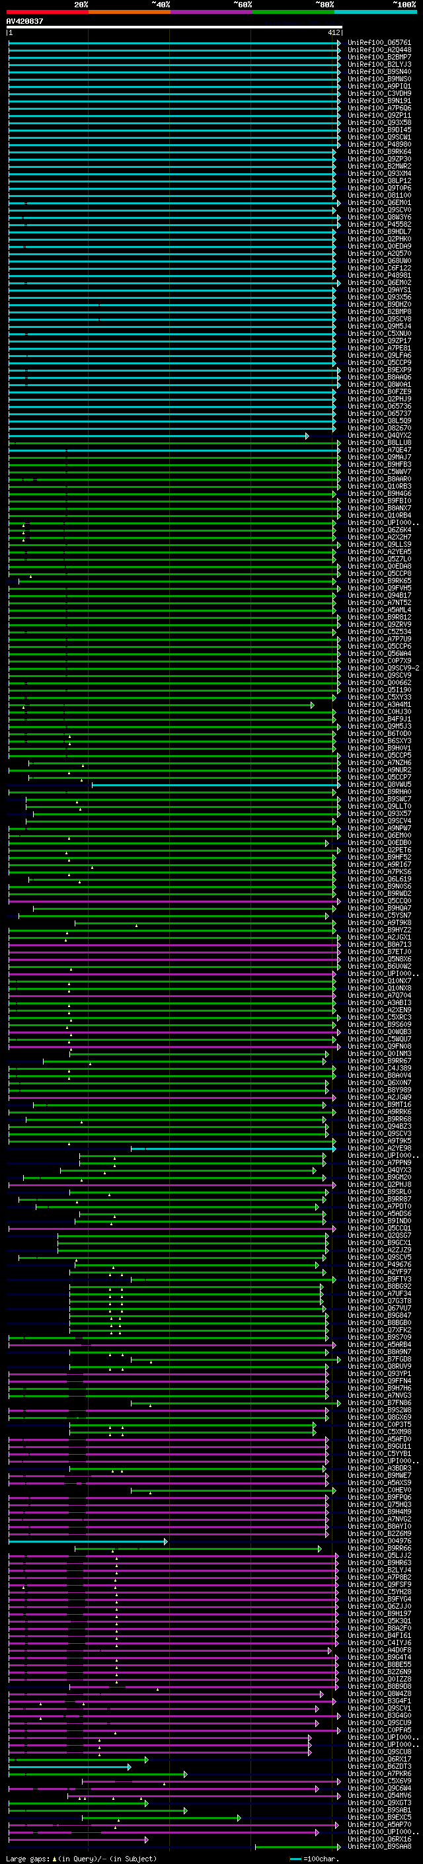Follow the UniRef100_Q6EM01 entry link
The width and height of the screenshot is (423, 1864).
379,202
